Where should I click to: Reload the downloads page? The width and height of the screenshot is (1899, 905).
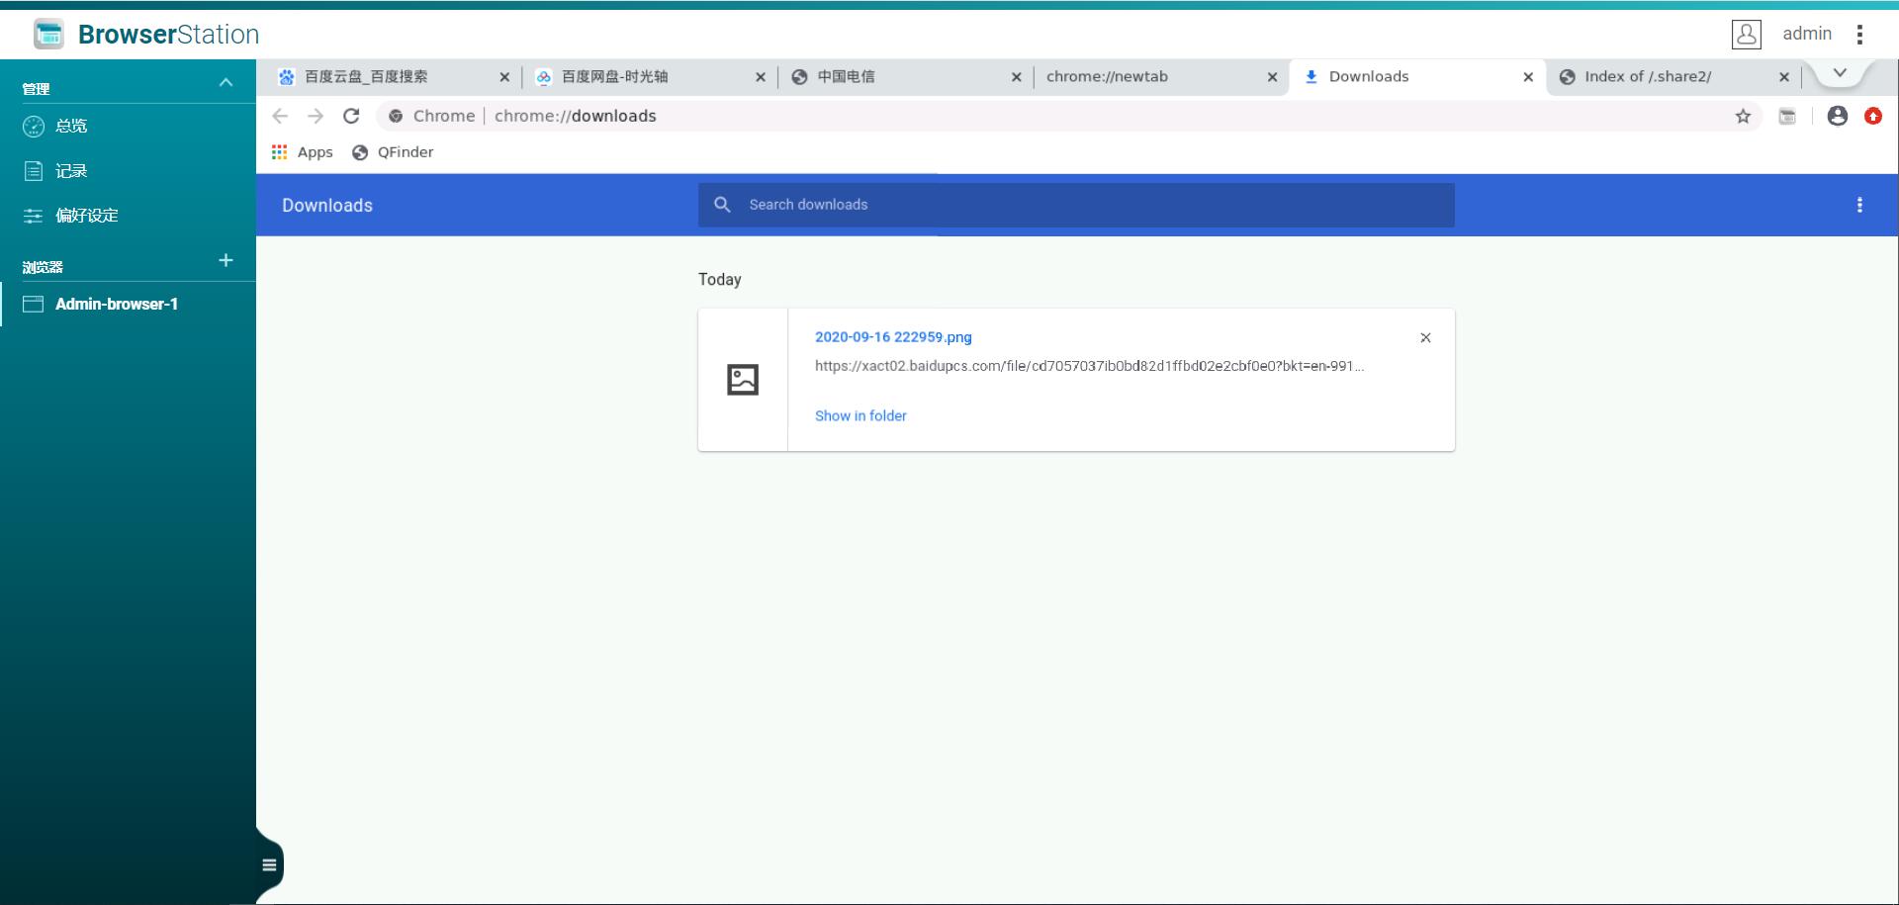pos(351,116)
